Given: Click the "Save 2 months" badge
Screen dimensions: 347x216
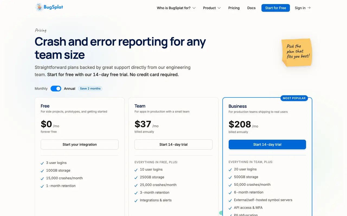Looking at the screenshot, I should (x=90, y=89).
